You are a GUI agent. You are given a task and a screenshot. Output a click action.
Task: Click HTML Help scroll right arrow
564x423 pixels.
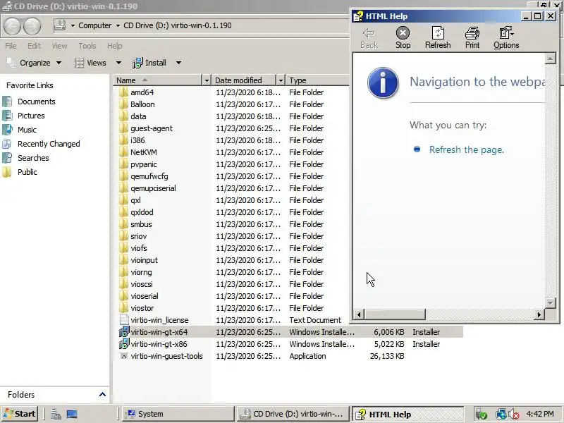[539, 314]
